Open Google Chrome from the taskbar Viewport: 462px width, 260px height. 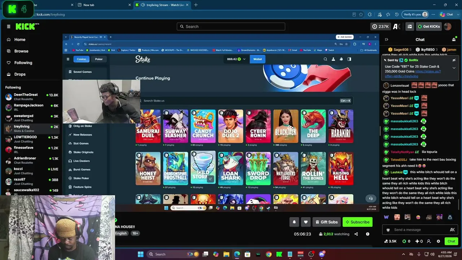(x=269, y=254)
